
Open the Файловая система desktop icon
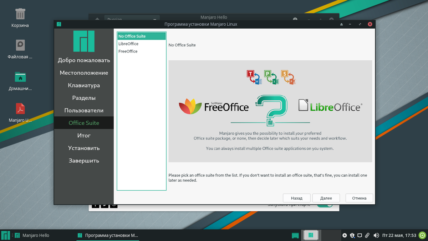point(20,49)
